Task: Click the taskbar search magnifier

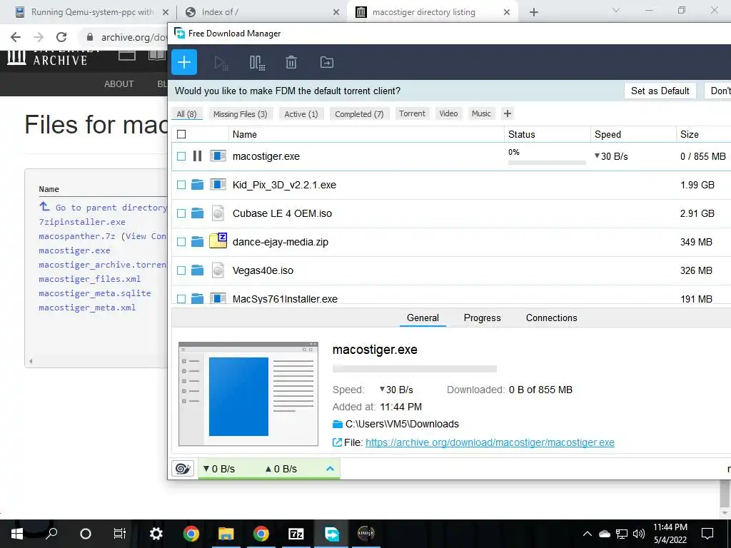Action: 51,532
